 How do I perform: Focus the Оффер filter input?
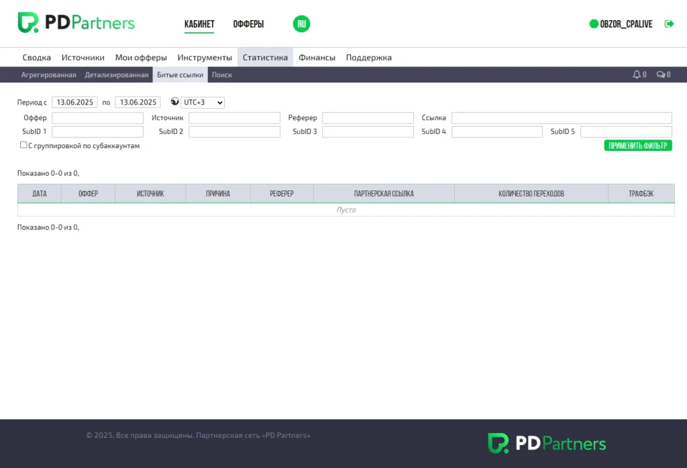(98, 118)
